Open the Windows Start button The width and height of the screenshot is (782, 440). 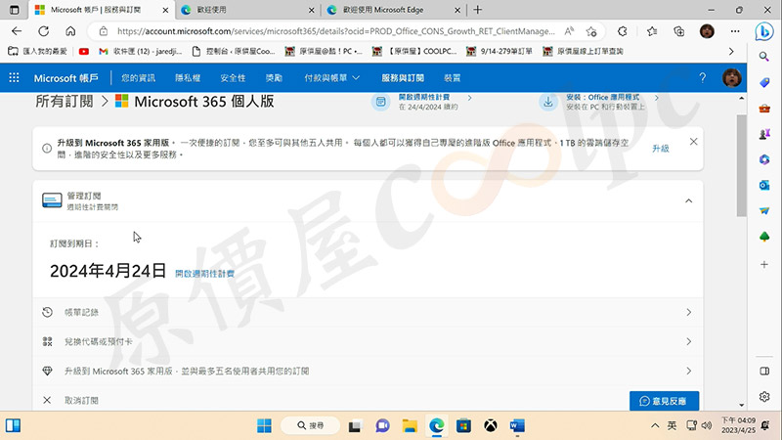click(x=264, y=425)
